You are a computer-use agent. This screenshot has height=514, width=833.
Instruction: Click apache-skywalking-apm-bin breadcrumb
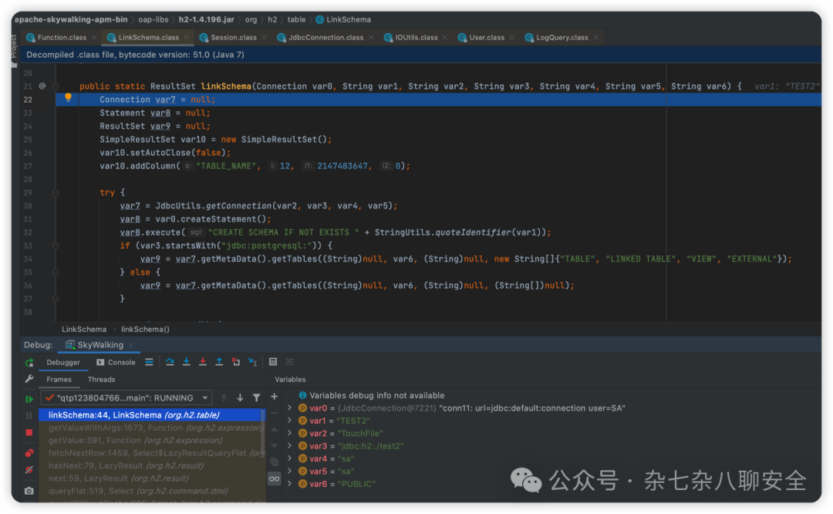71,19
